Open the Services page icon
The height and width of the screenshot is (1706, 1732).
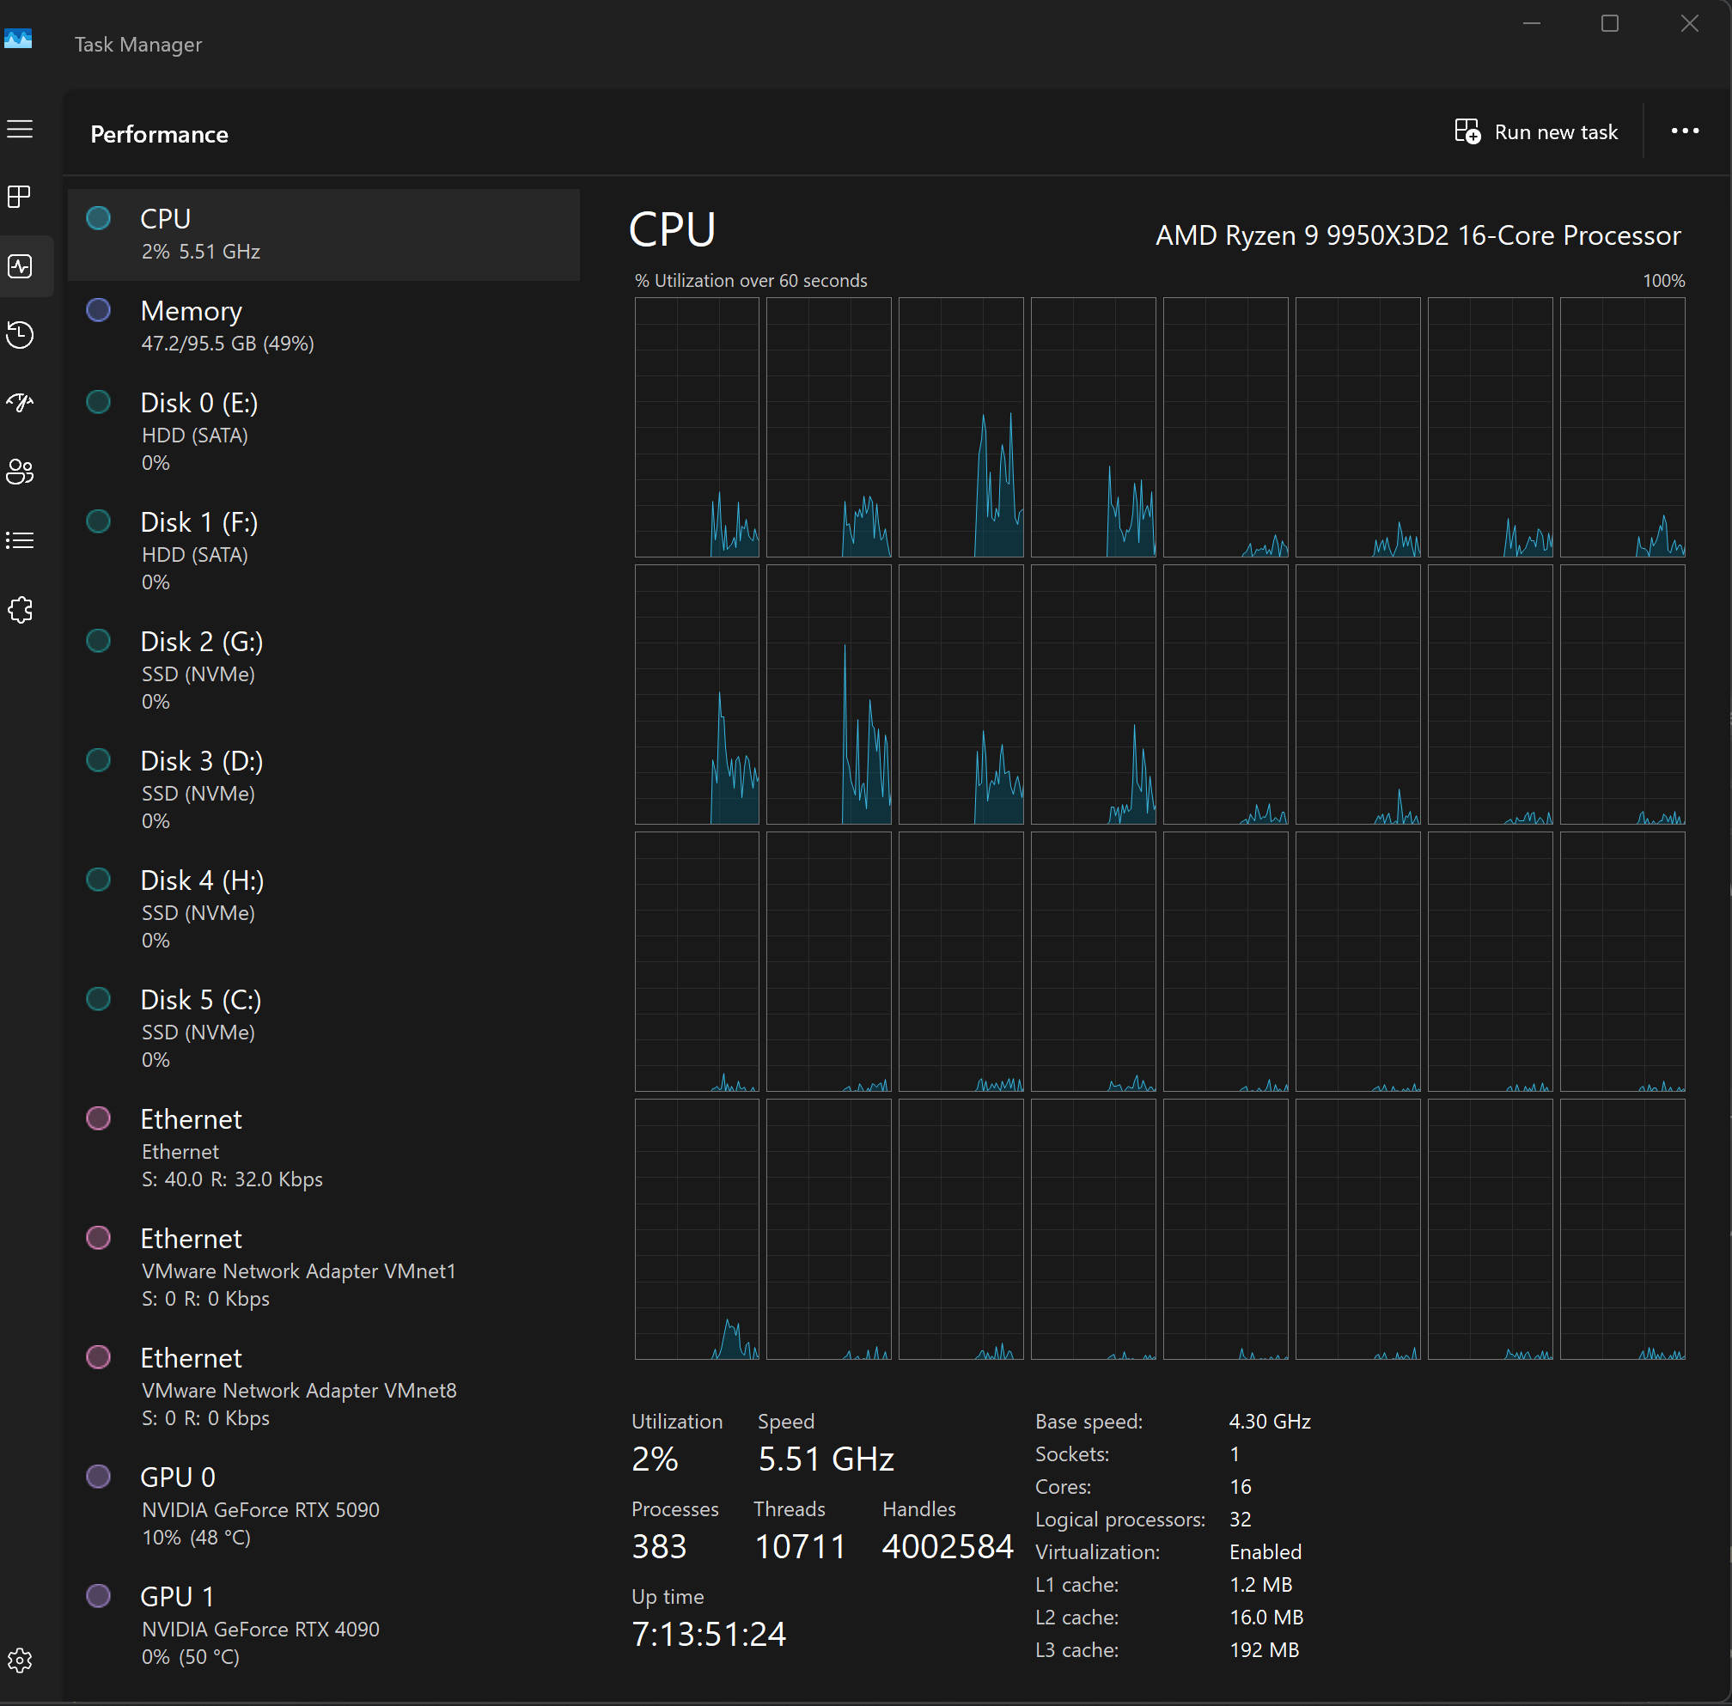(20, 610)
